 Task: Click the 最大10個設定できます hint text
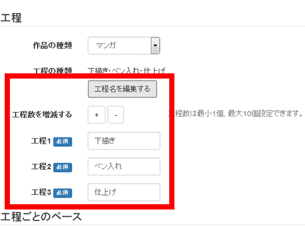click(x=265, y=114)
